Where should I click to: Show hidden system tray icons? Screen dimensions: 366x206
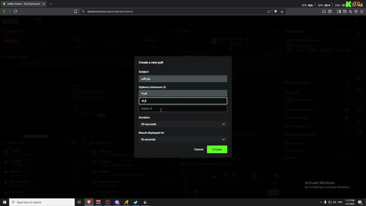point(321,202)
